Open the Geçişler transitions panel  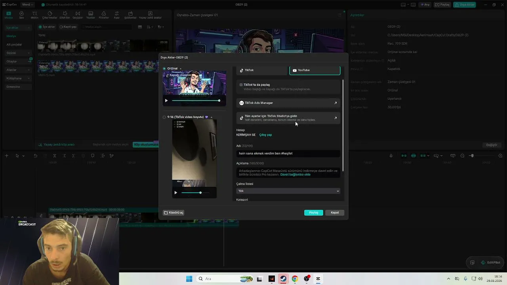[78, 15]
